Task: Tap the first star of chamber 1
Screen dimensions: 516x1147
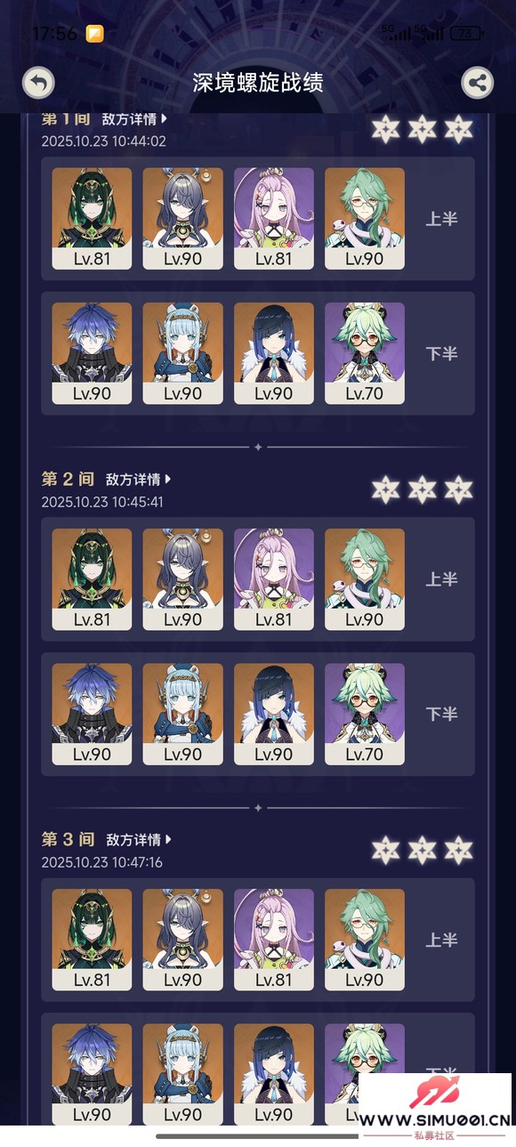Action: click(x=386, y=129)
